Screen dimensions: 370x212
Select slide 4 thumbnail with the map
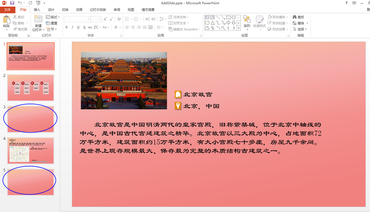pos(31,151)
